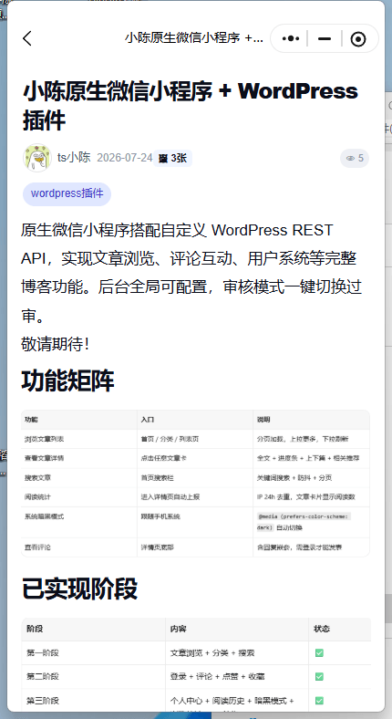Click 系统暗黑模式 table cell
This screenshot has width=392, height=719.
pos(44,516)
